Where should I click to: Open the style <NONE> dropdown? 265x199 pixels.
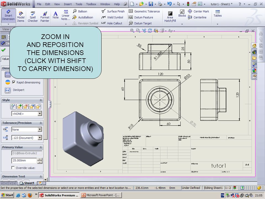pos(40,114)
